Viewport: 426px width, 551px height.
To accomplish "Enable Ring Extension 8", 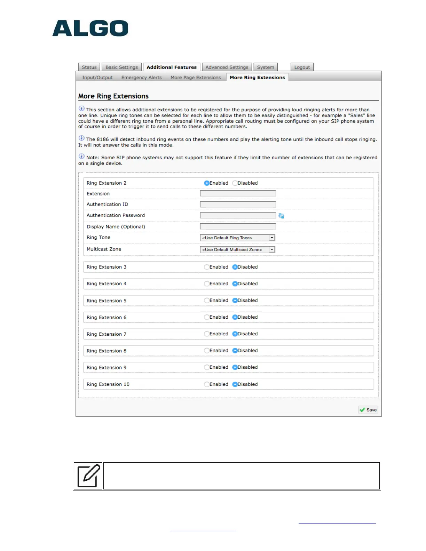I will (x=207, y=350).
